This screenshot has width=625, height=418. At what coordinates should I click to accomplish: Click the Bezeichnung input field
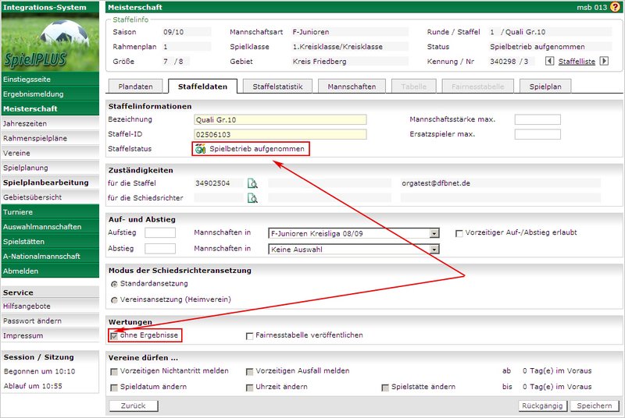279,120
